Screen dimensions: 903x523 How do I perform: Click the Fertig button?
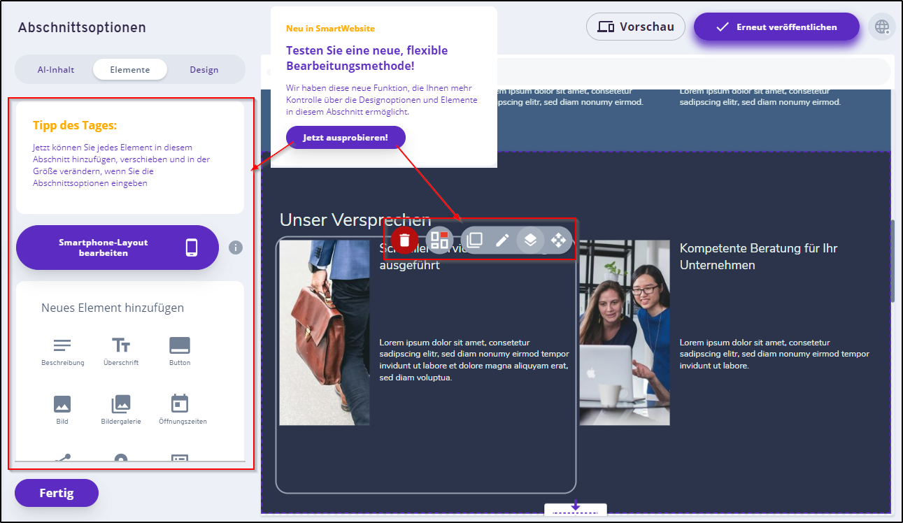(57, 493)
